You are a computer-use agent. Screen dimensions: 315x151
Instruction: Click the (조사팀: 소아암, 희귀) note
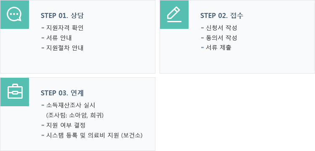(x=75, y=115)
